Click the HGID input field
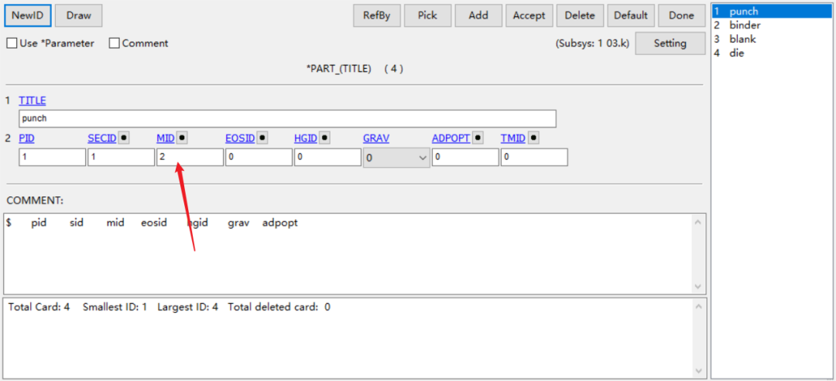836x381 pixels. point(327,157)
